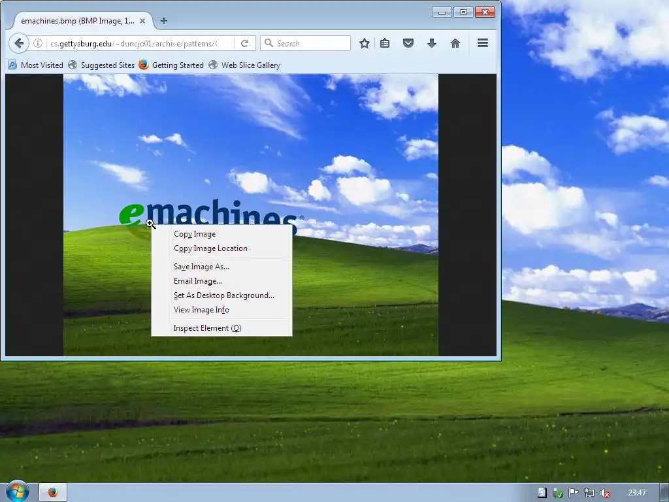
Task: Open Most Visited bookmarks folder
Action: pyautogui.click(x=36, y=65)
